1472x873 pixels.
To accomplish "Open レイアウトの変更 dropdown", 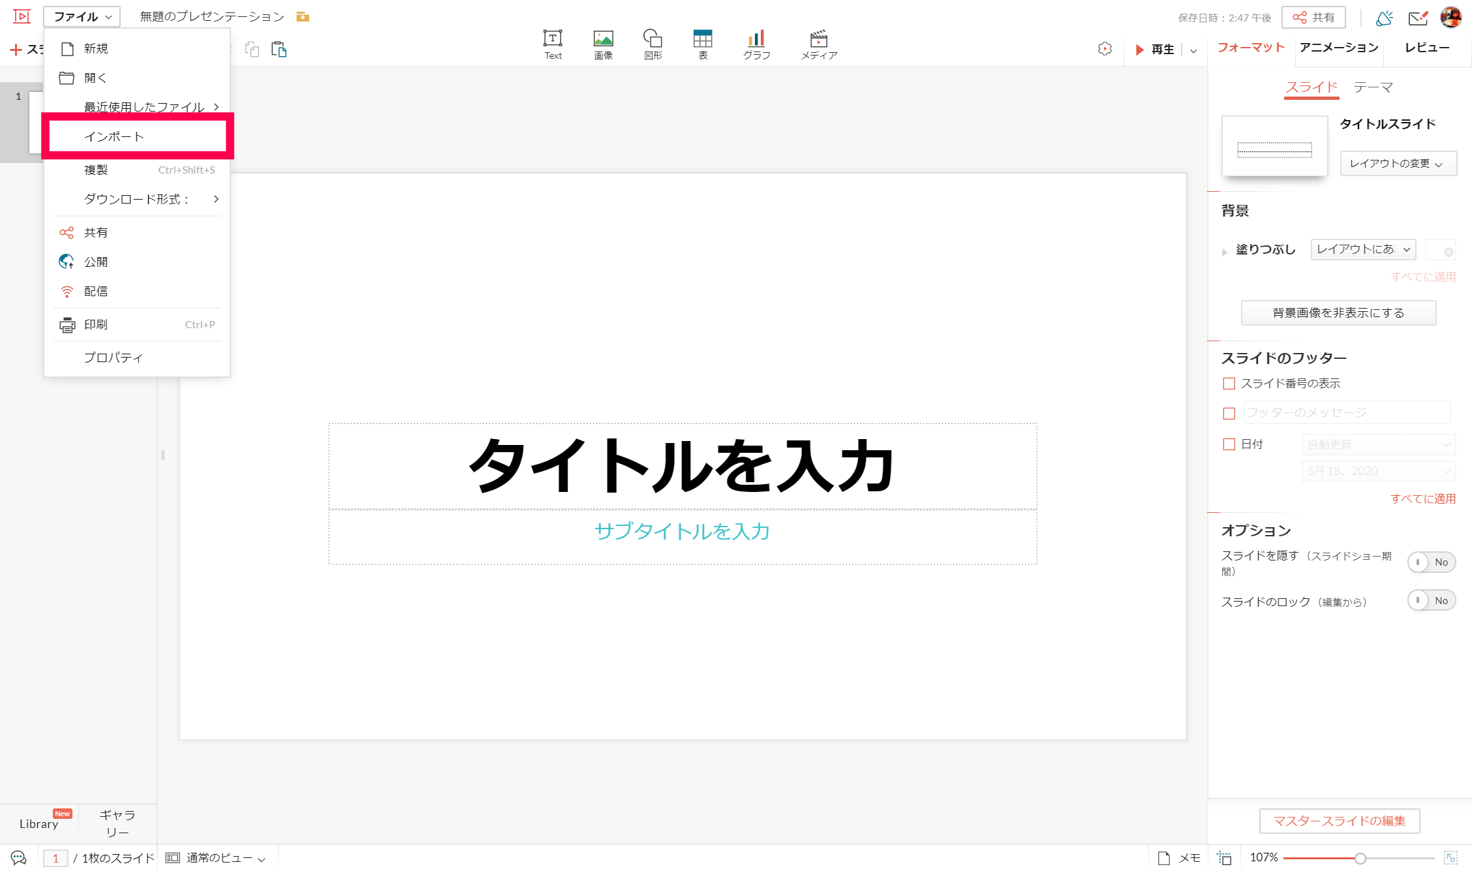I will coord(1398,163).
